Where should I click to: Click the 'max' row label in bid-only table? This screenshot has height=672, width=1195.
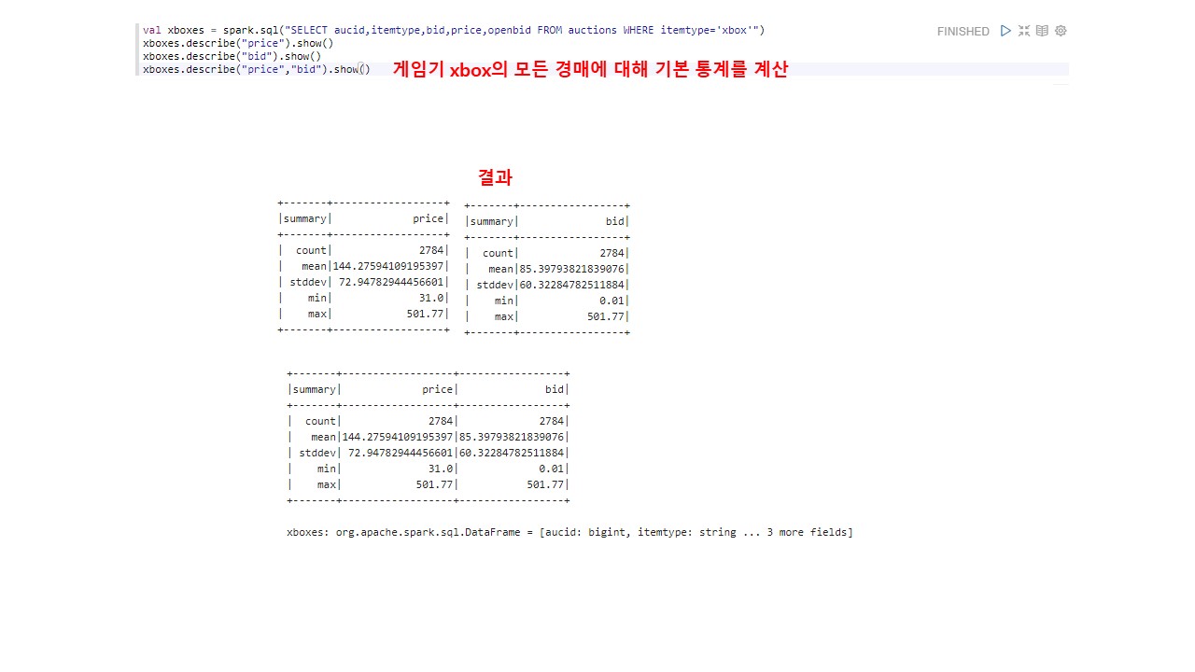(504, 316)
